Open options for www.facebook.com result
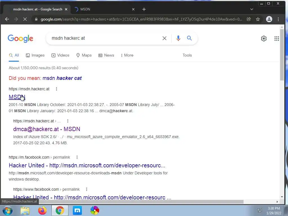The width and height of the screenshot is (288, 216). pos(87,189)
